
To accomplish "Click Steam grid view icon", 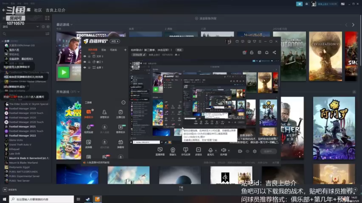I will (x=48, y=18).
